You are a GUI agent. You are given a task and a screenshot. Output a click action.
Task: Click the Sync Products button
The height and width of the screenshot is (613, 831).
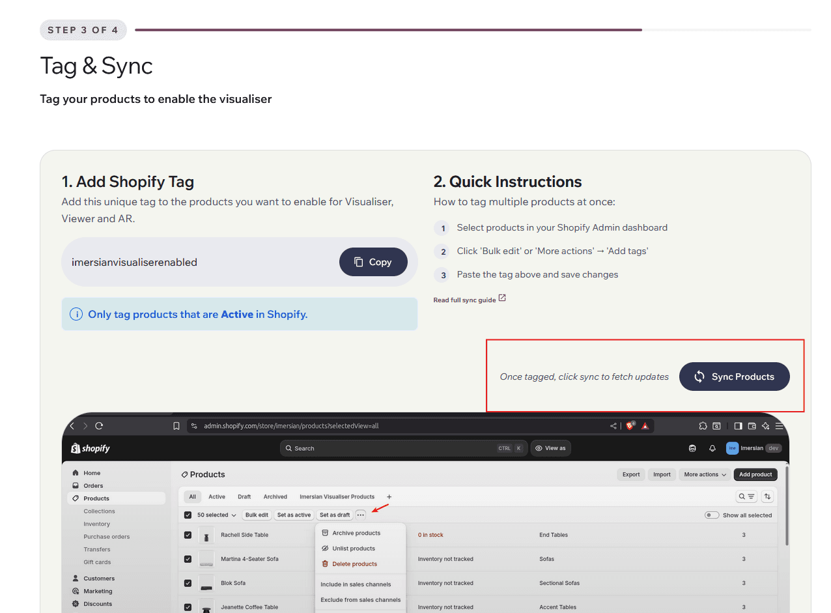coord(734,377)
